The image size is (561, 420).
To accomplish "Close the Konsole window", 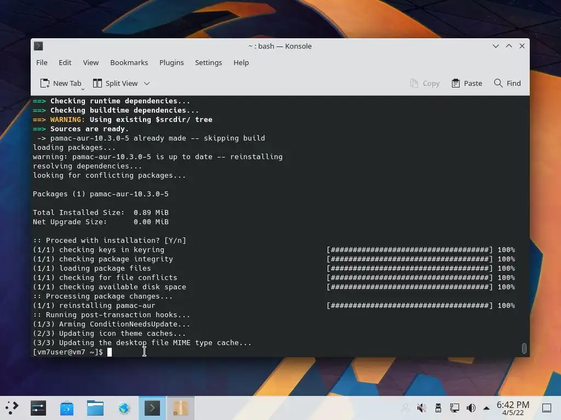I will pos(522,46).
